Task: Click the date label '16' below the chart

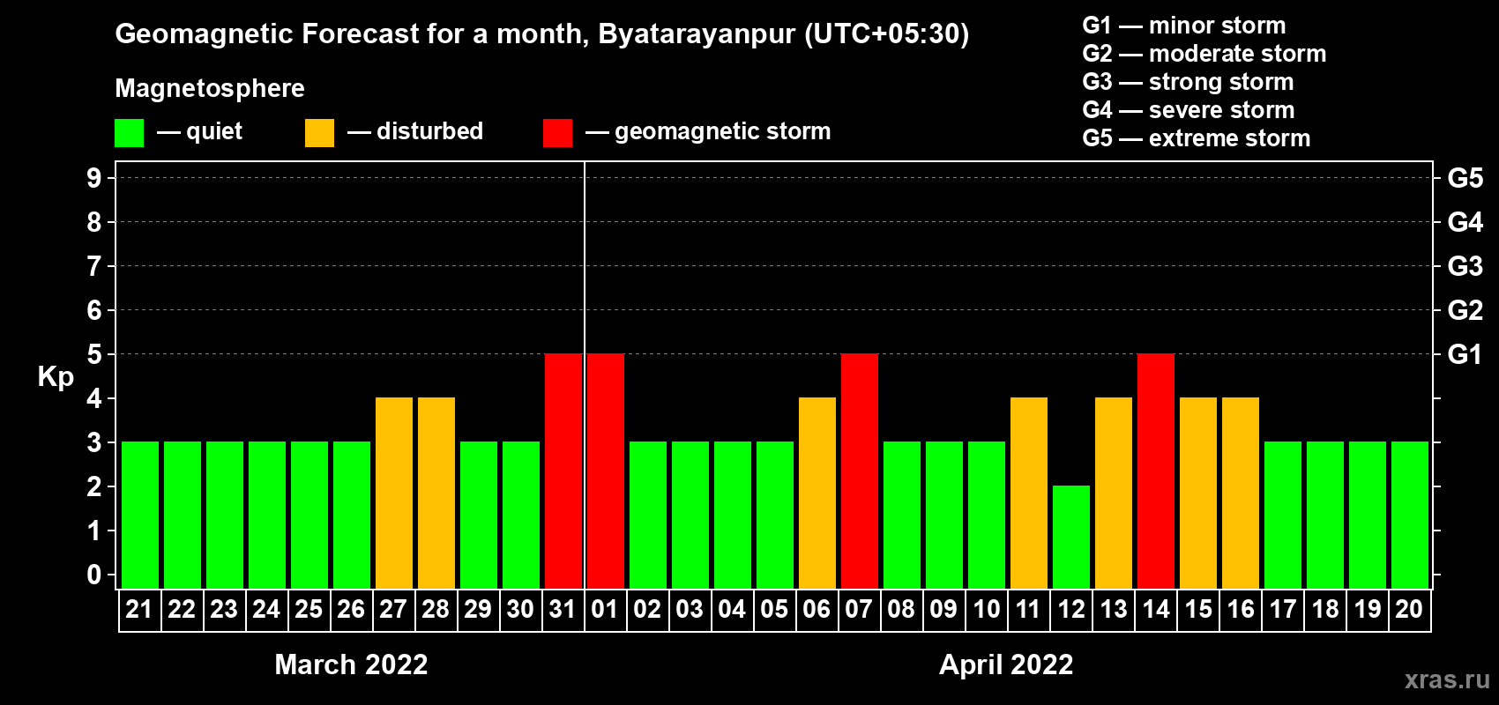Action: [1241, 609]
